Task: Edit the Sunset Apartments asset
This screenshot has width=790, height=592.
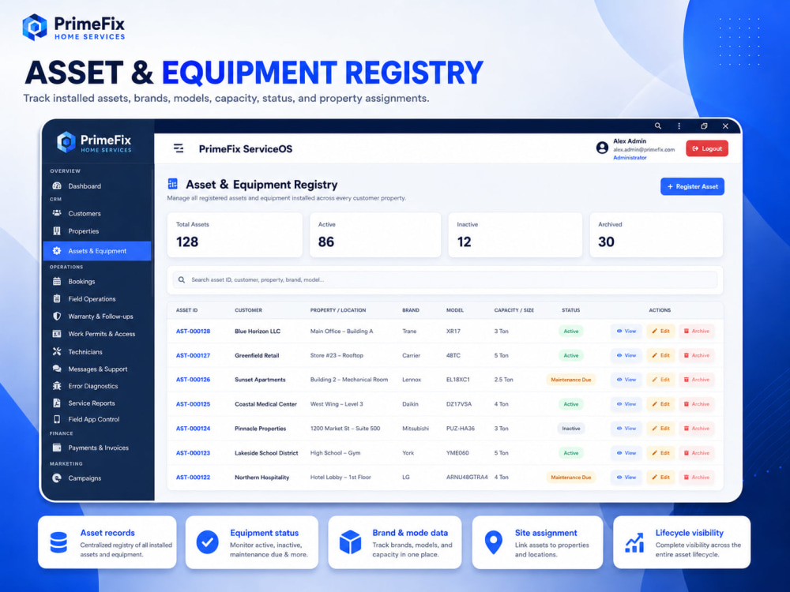Action: (660, 380)
